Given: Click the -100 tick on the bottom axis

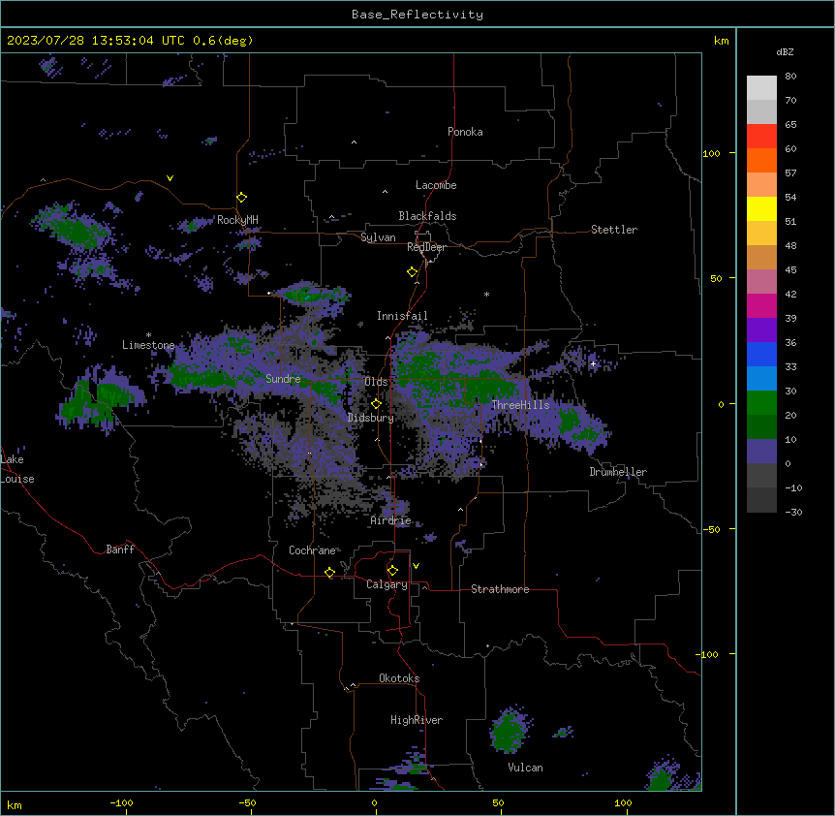Looking at the screenshot, I should click(121, 802).
